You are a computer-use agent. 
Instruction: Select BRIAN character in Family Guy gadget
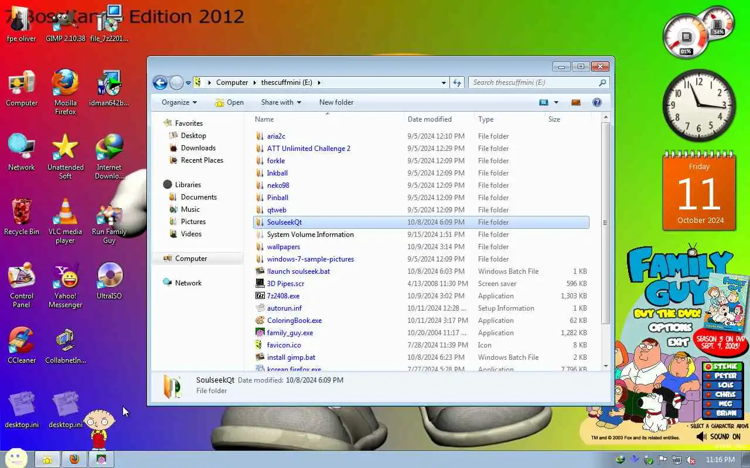point(723,414)
